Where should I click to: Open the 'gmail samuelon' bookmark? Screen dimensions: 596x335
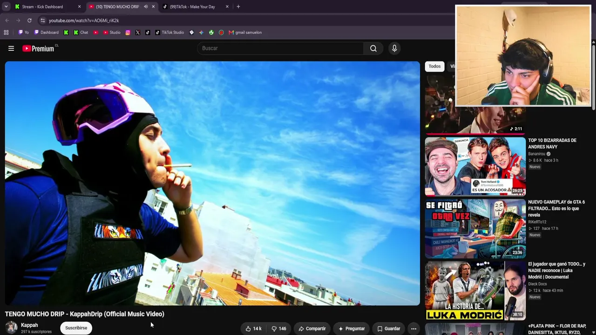(245, 33)
